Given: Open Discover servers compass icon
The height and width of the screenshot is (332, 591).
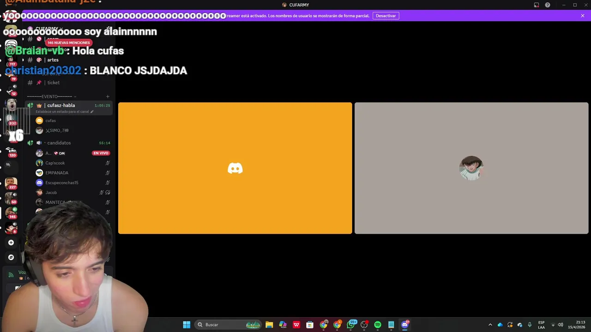Looking at the screenshot, I should [11, 257].
